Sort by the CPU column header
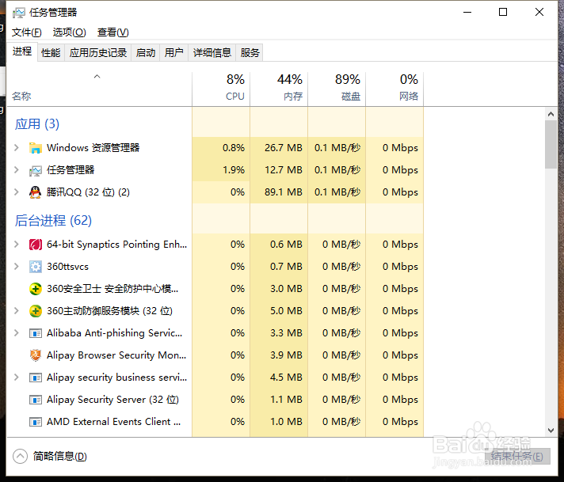This screenshot has width=564, height=482. click(x=221, y=89)
